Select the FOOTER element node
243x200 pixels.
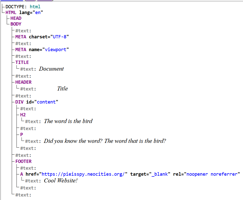(23, 161)
